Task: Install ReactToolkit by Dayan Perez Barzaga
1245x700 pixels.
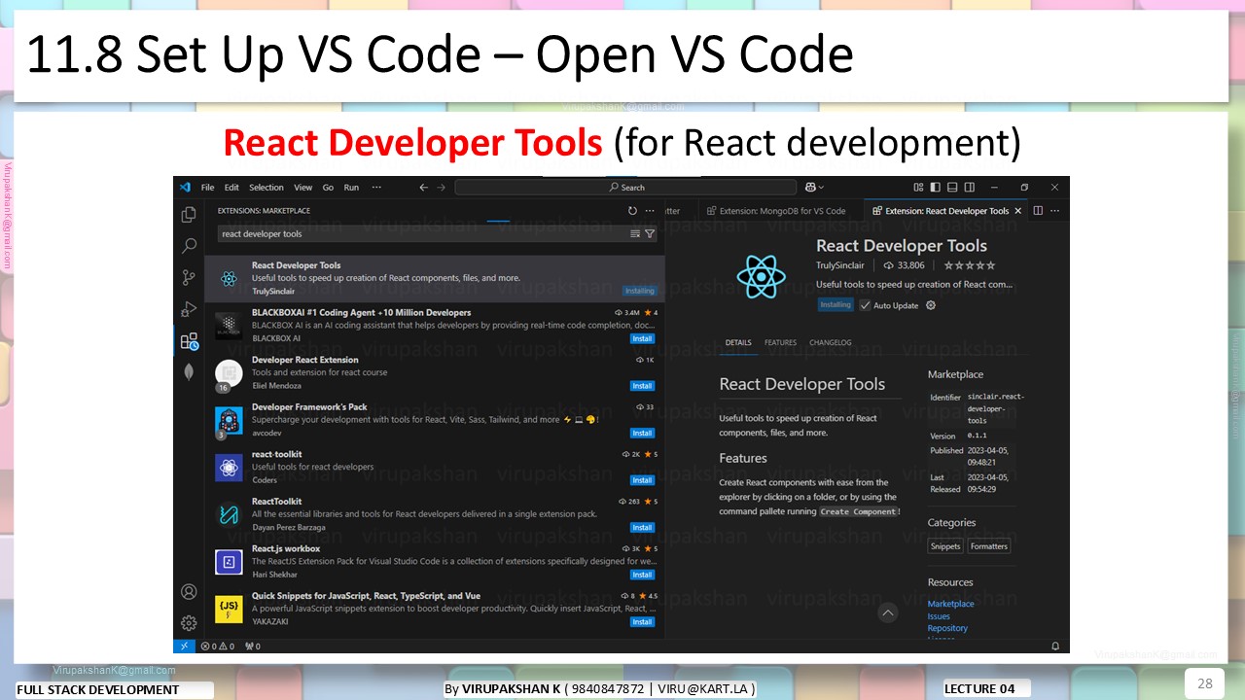Action: tap(642, 527)
